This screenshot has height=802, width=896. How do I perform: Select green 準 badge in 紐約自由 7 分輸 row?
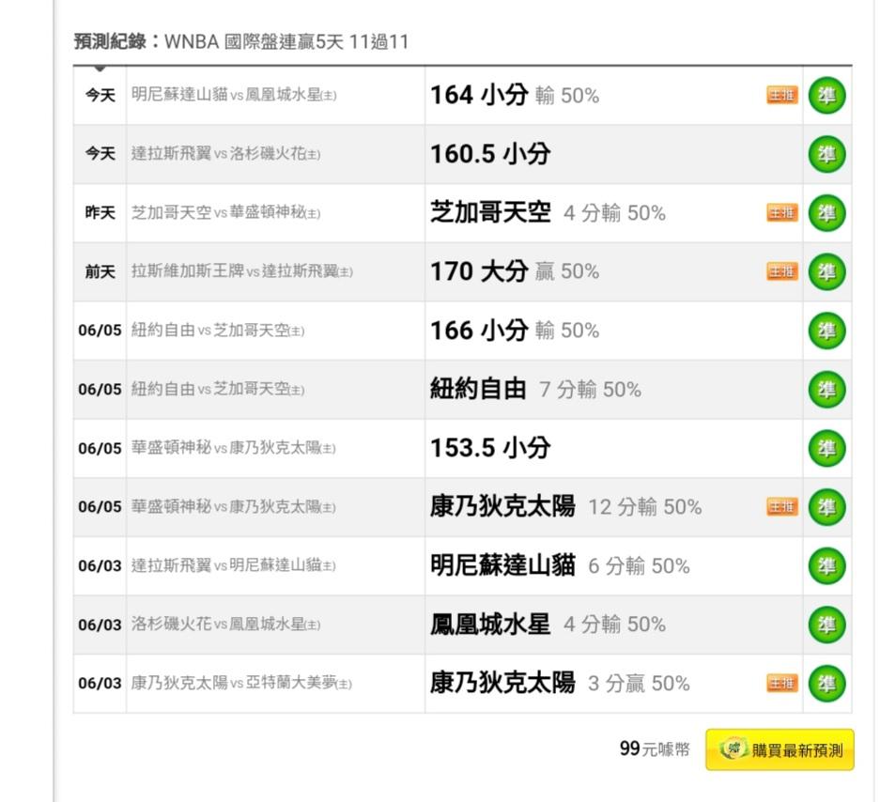[826, 390]
